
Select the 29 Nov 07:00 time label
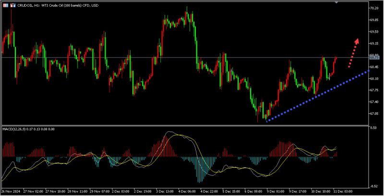click(99, 191)
